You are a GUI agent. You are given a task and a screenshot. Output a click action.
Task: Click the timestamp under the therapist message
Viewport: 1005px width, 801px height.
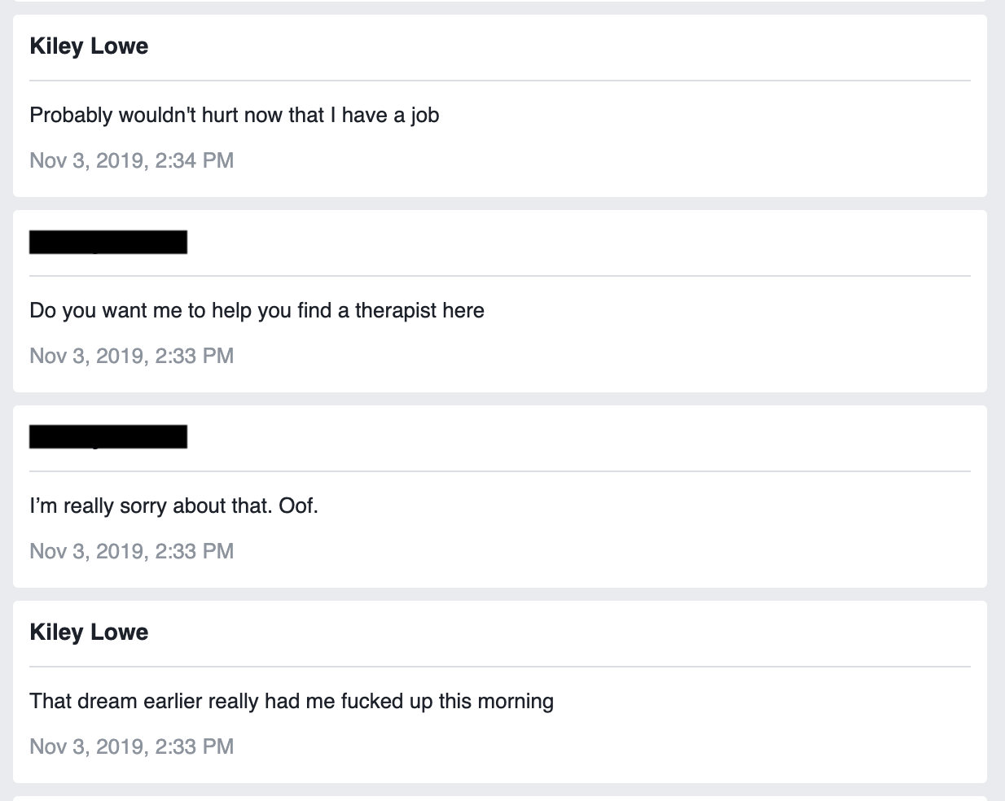tap(131, 356)
